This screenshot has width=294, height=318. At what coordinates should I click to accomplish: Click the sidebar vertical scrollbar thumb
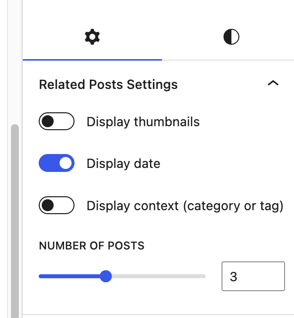pyautogui.click(x=15, y=221)
